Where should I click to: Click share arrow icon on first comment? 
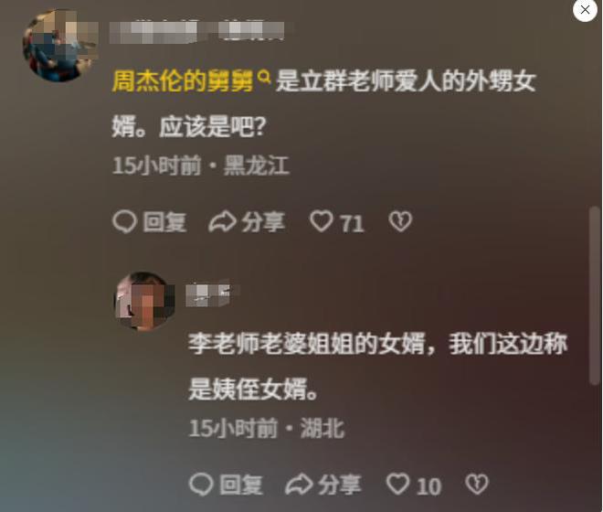tap(222, 222)
